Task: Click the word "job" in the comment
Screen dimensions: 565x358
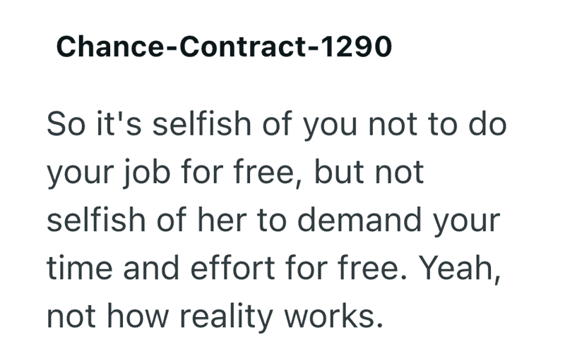Action: click(146, 173)
